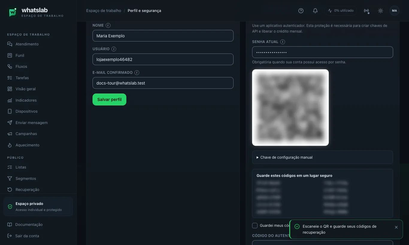Open the MA user avatar menu
The height and width of the screenshot is (245, 409).
tap(394, 11)
